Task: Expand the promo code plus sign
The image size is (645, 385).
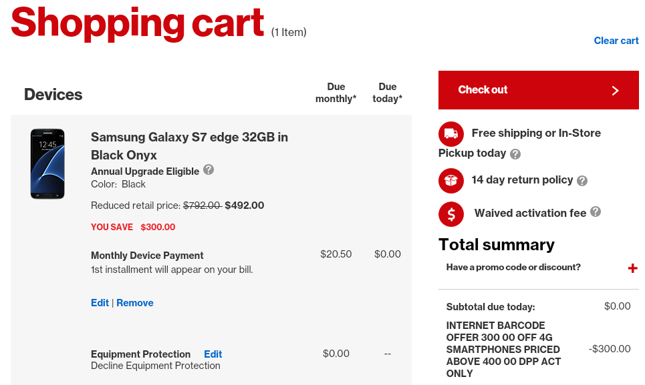Action: coord(632,268)
